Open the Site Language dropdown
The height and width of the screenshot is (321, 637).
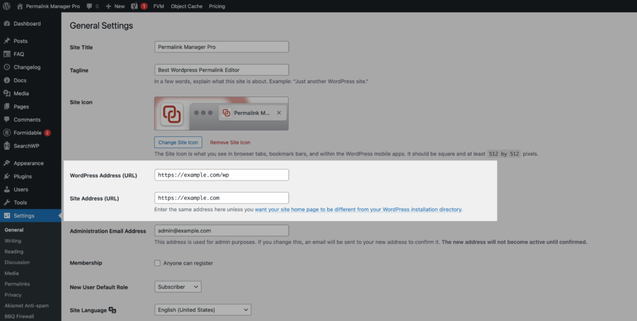(203, 310)
